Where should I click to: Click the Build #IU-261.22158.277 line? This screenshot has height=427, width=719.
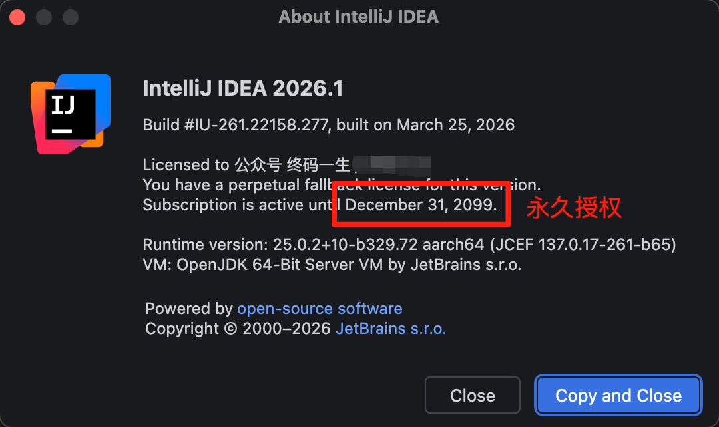click(x=328, y=124)
